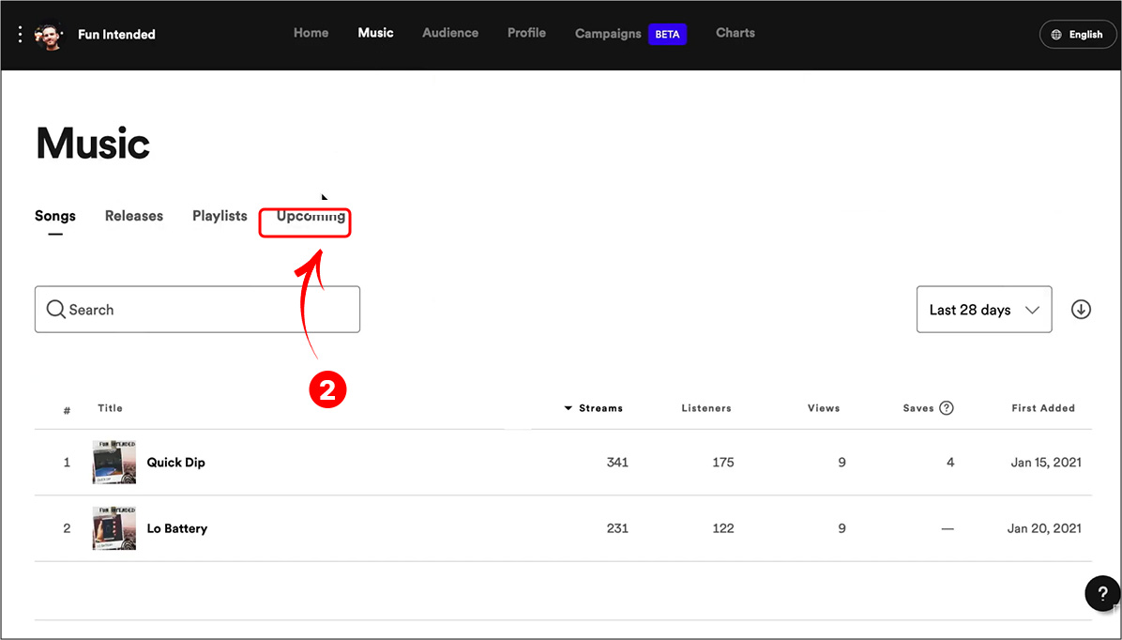Click the globe icon in language button
Image resolution: width=1122 pixels, height=640 pixels.
(x=1056, y=35)
